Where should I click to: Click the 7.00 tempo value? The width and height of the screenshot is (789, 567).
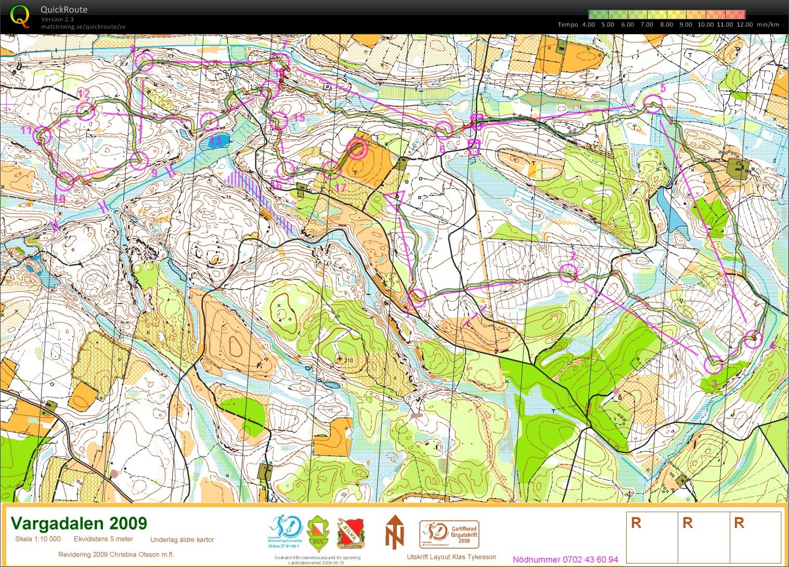pos(647,24)
